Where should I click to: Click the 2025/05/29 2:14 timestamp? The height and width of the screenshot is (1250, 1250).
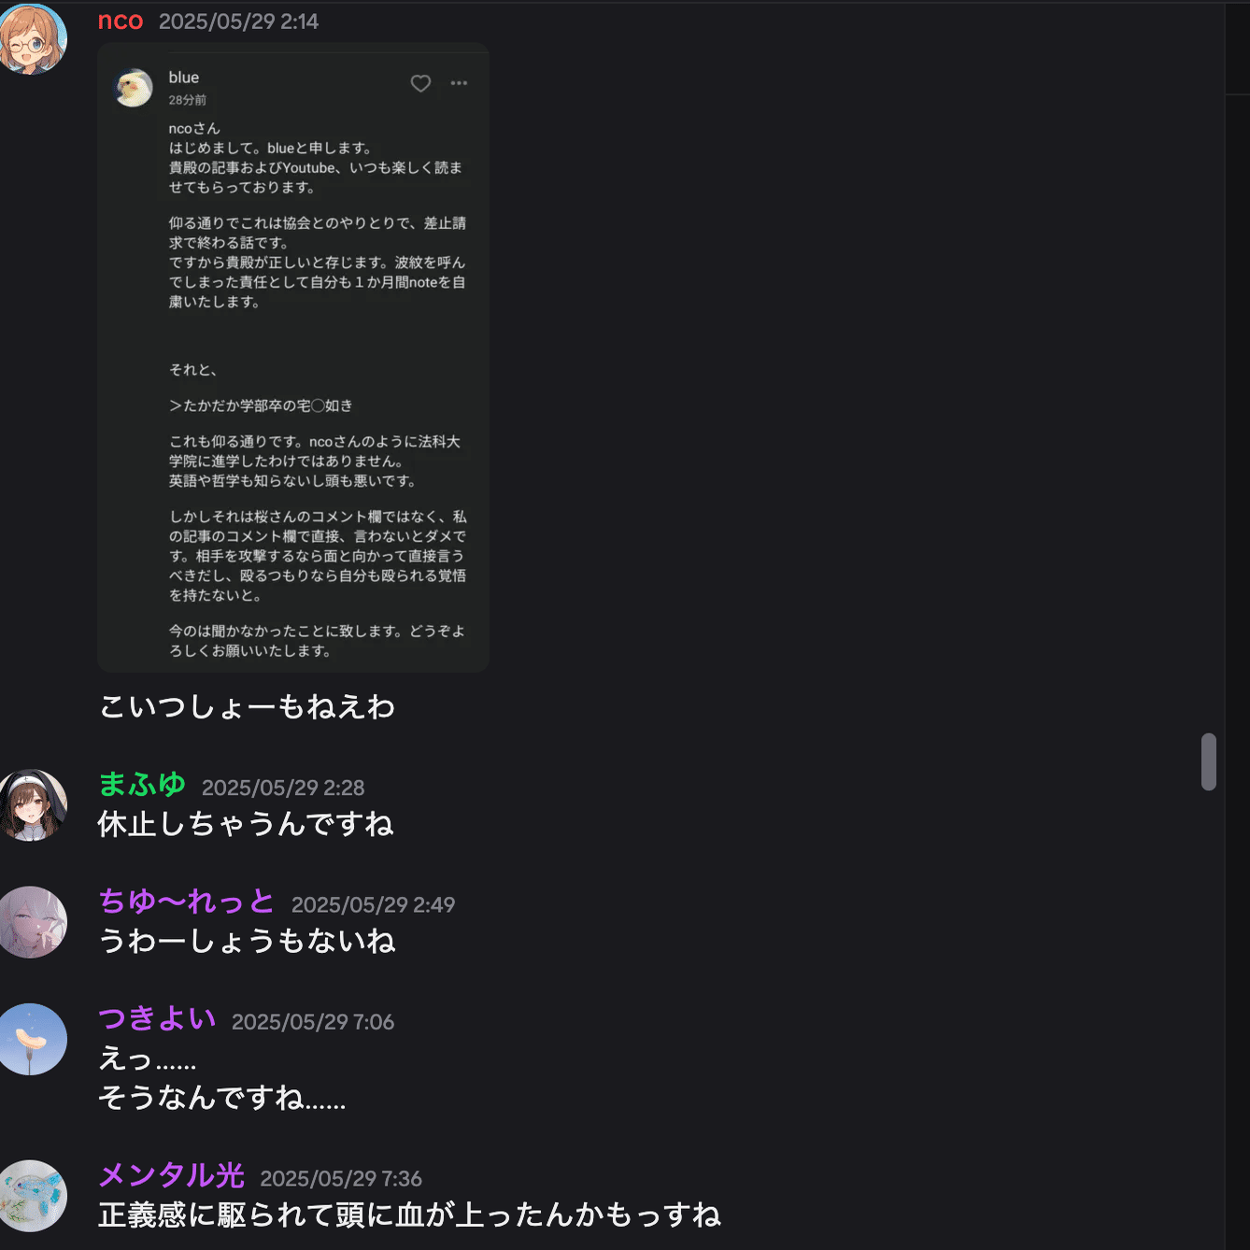click(x=238, y=21)
